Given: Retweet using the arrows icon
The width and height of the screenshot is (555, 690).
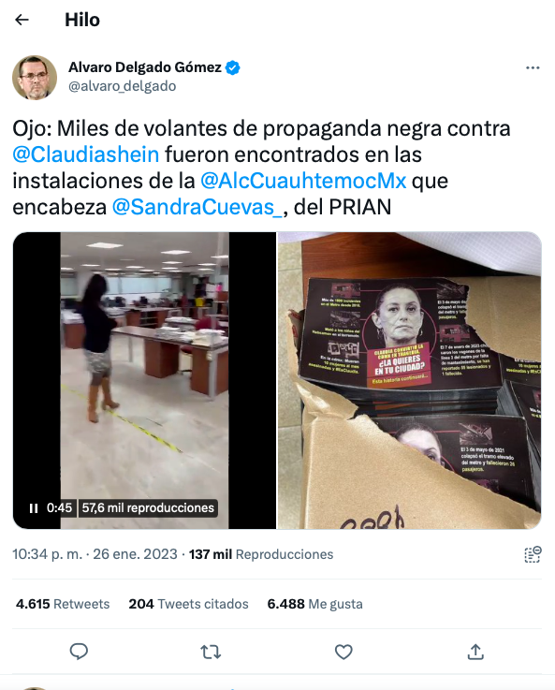Looking at the screenshot, I should (x=211, y=652).
